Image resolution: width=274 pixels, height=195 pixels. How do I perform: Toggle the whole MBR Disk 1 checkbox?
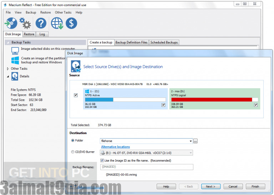(x=76, y=95)
